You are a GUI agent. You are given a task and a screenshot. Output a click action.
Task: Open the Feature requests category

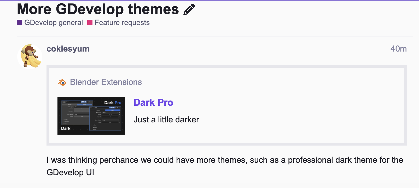(x=122, y=23)
